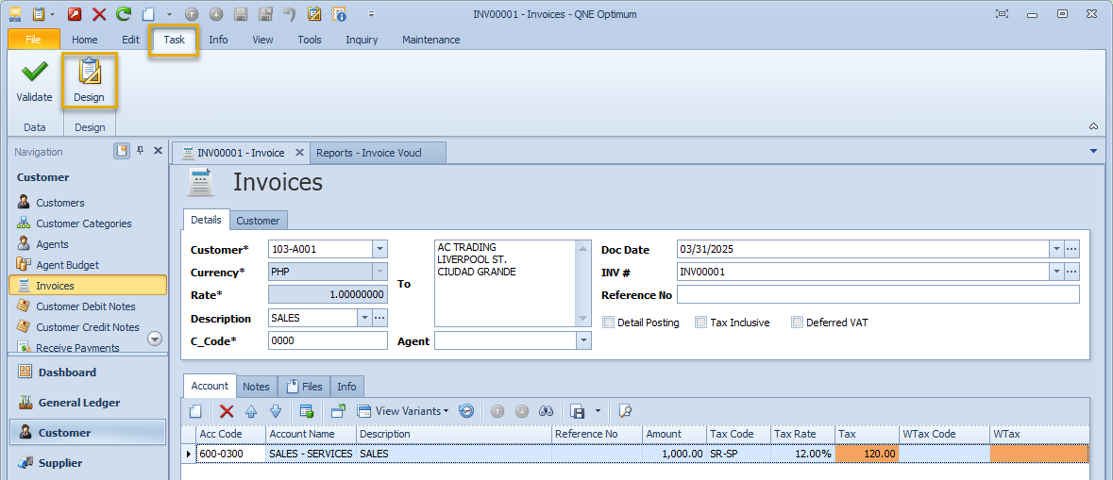Image resolution: width=1113 pixels, height=480 pixels.
Task: Click the grid icon with green square in Account toolbar
Action: click(307, 410)
